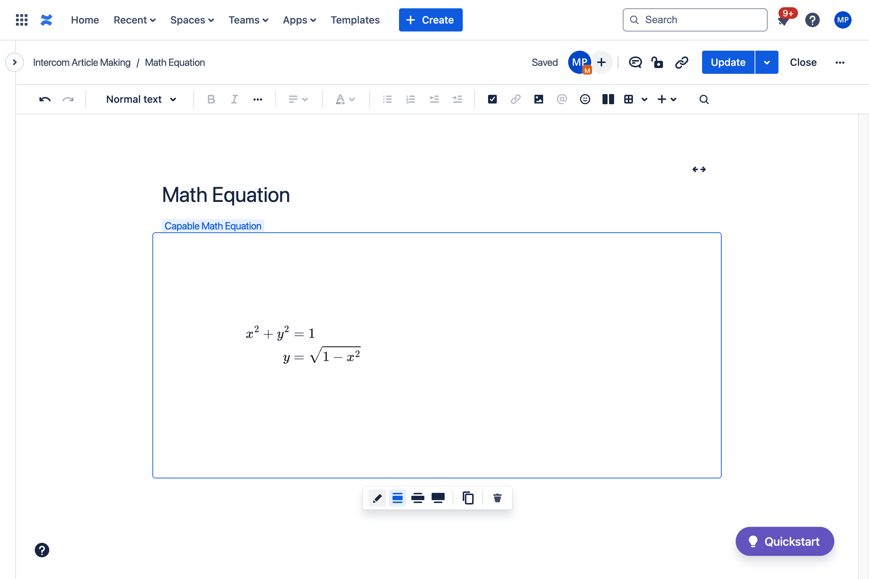This screenshot has height=579, width=869.
Task: Click the pencil edit macro icon
Action: (x=377, y=498)
